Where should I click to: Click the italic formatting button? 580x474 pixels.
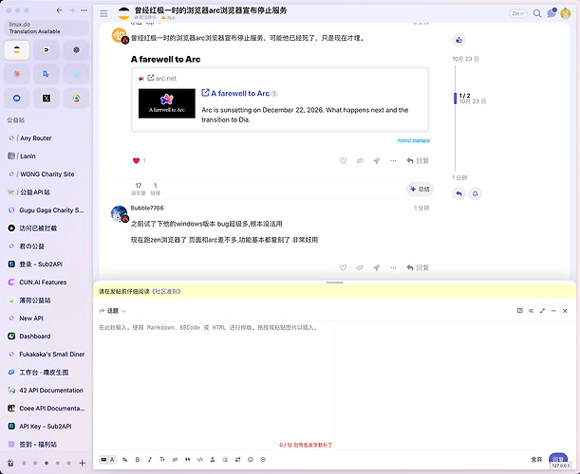click(150, 460)
